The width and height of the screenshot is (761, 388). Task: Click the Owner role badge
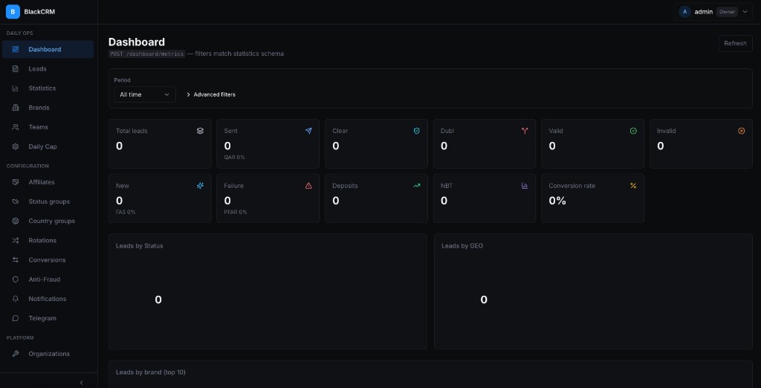pos(727,12)
